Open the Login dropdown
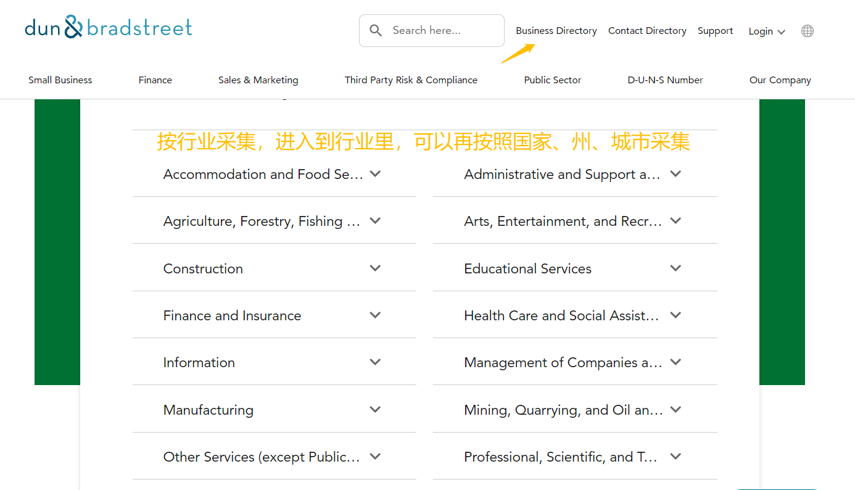 tap(767, 31)
